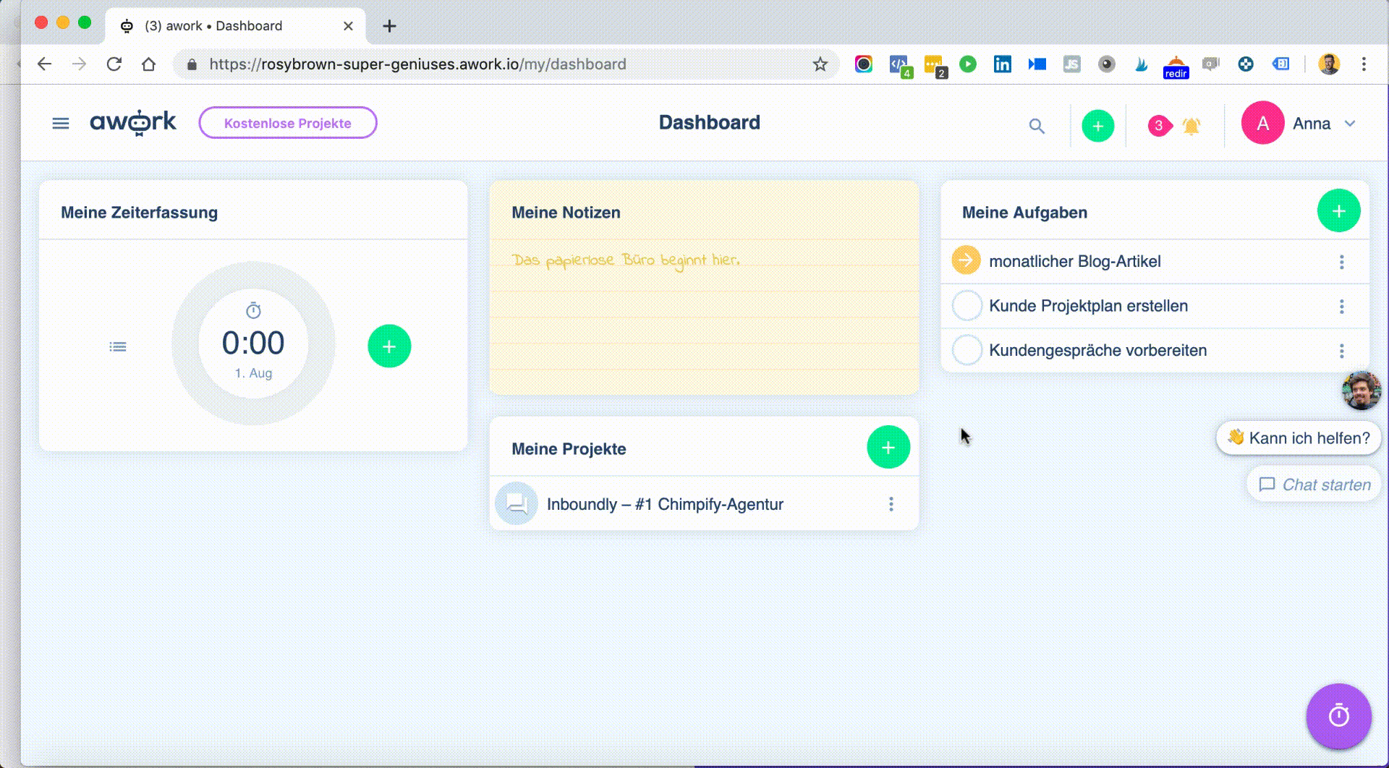Screen dimensions: 1389x768
Task: Reload the page with the refresh icon
Action: click(x=114, y=64)
